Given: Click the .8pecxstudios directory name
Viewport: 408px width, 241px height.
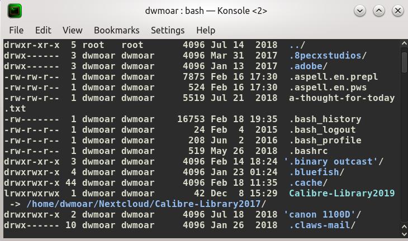Looking at the screenshot, I should pyautogui.click(x=325, y=56).
